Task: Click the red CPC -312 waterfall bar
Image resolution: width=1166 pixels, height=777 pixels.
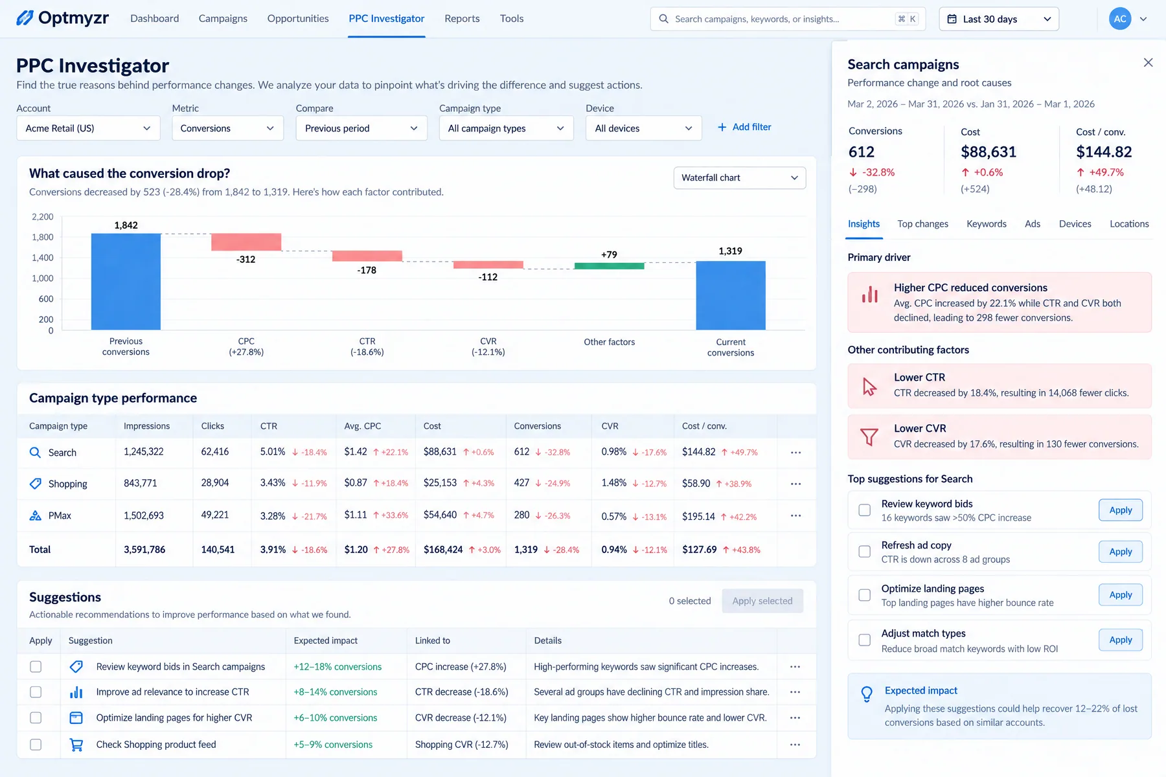Action: (x=246, y=242)
